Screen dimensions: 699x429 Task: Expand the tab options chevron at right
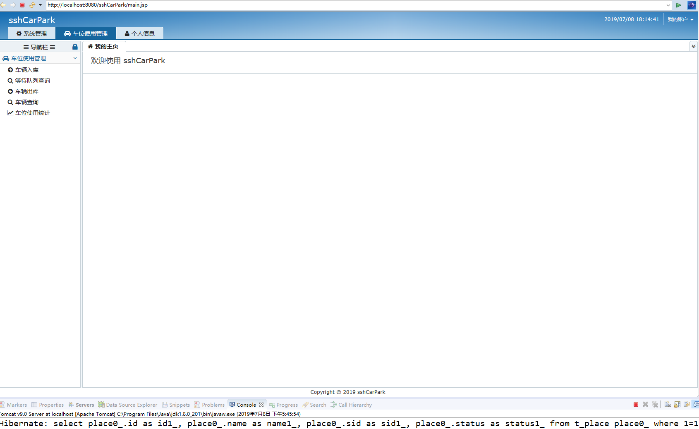click(694, 46)
